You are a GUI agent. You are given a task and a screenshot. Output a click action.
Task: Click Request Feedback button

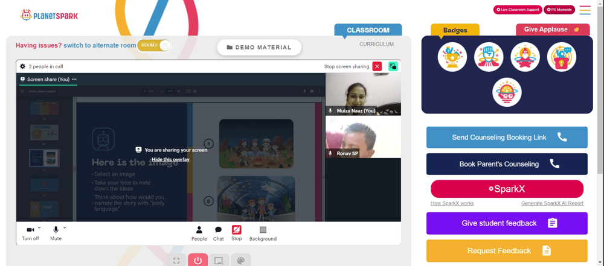pyautogui.click(x=507, y=250)
